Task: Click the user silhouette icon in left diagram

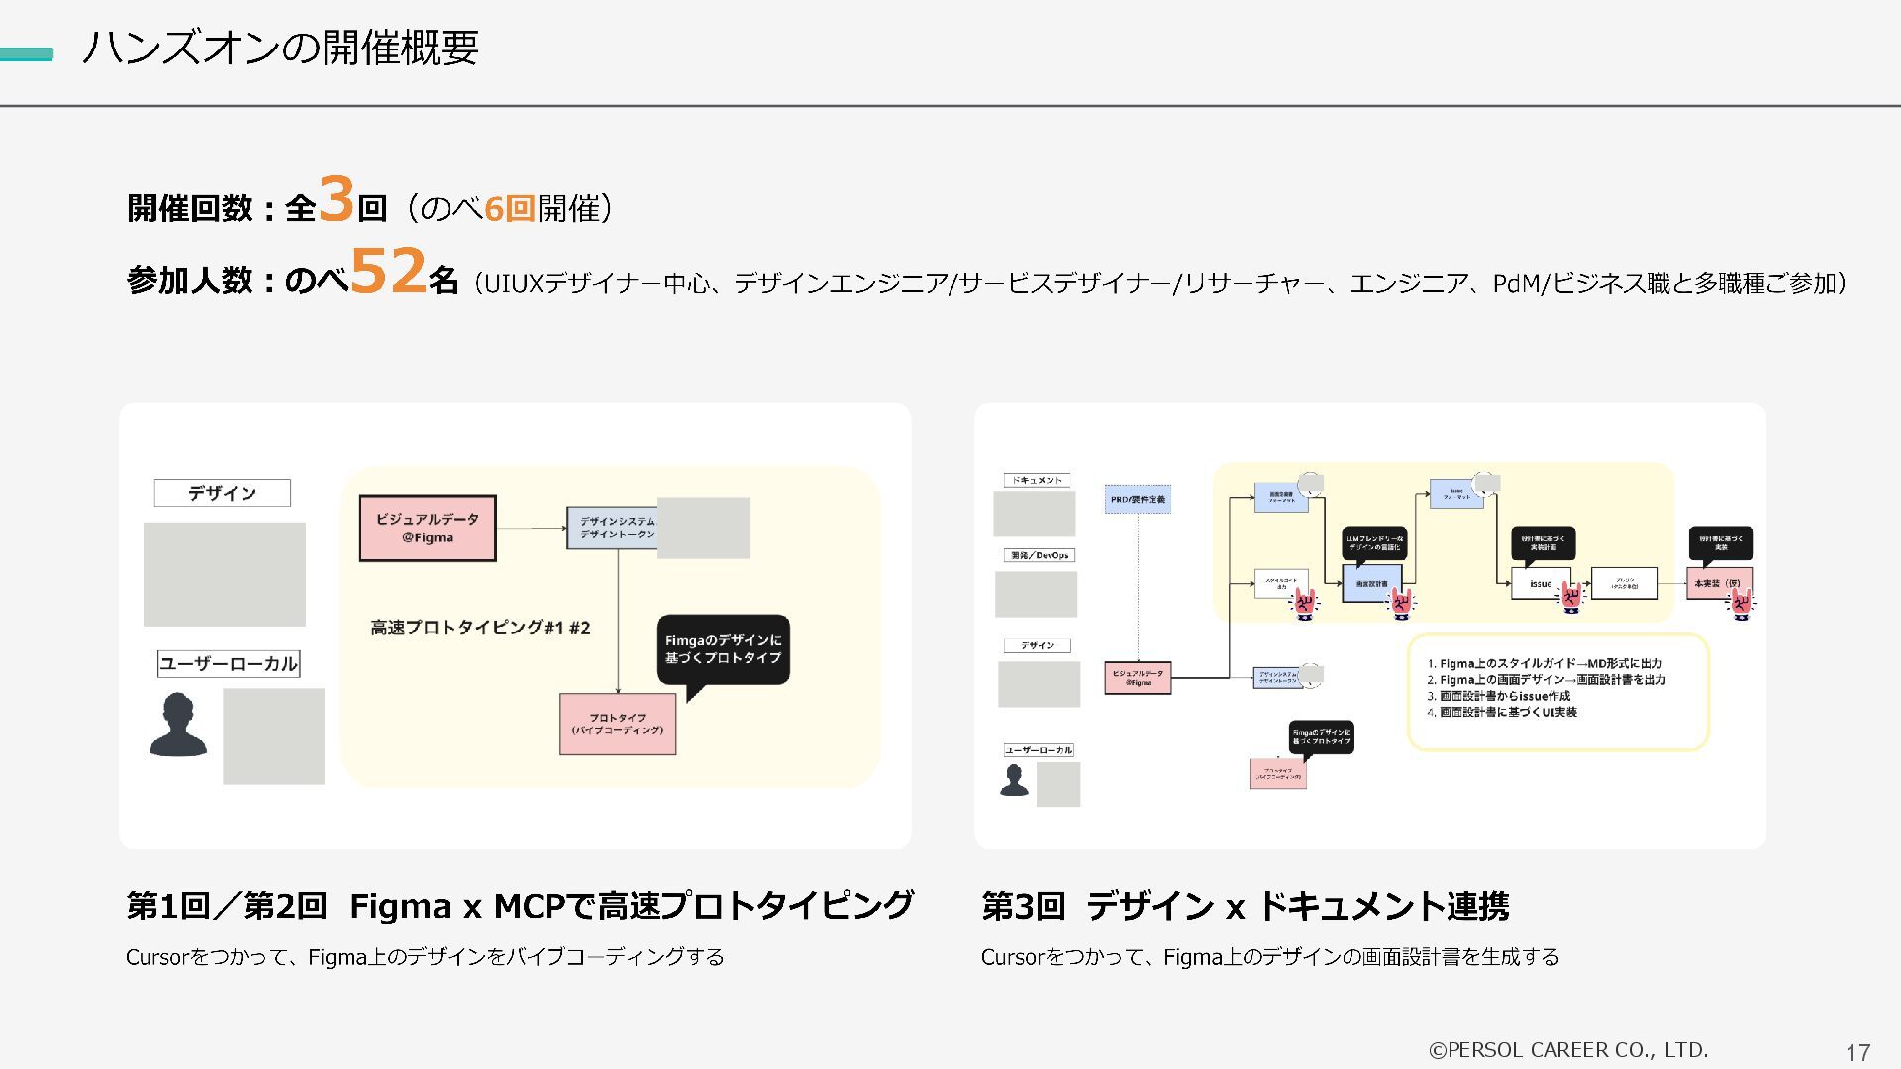Action: click(178, 725)
